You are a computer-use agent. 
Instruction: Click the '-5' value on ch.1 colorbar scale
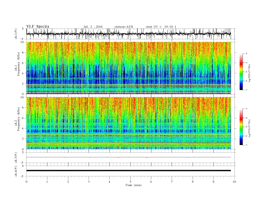[x=246, y=72]
